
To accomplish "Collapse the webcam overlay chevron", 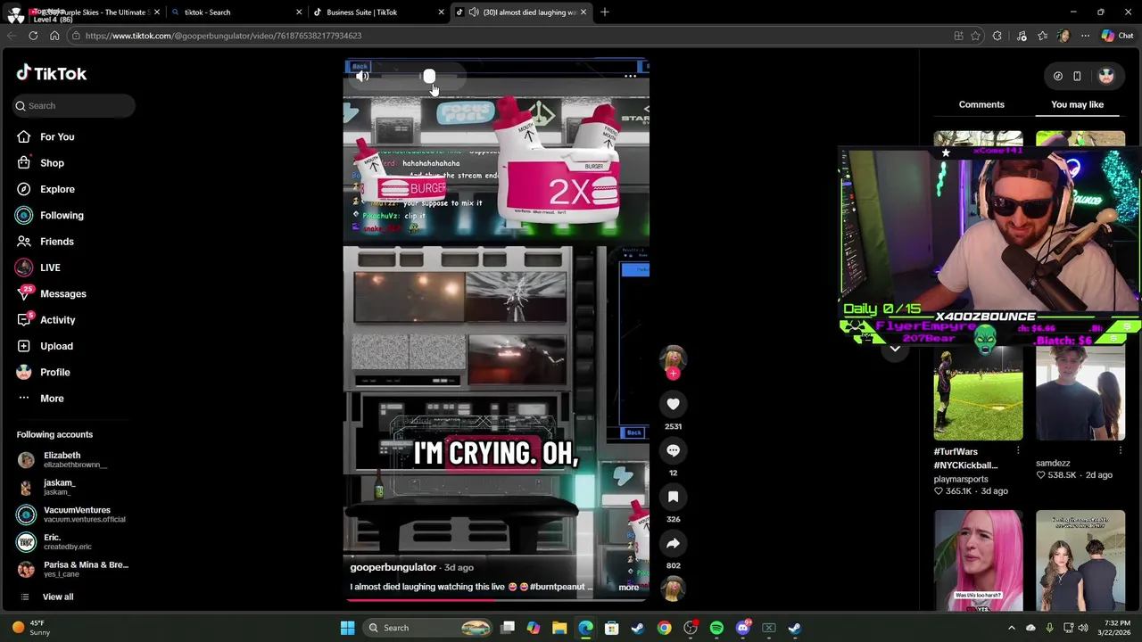I will pos(895,349).
